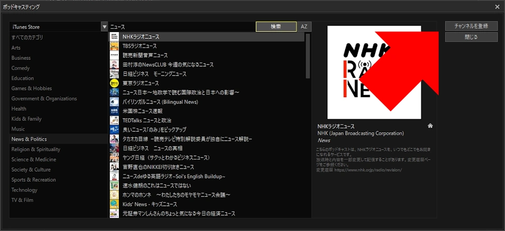Open Science & Medicine category
Viewport: 505px width, 231px height.
[x=58, y=160]
